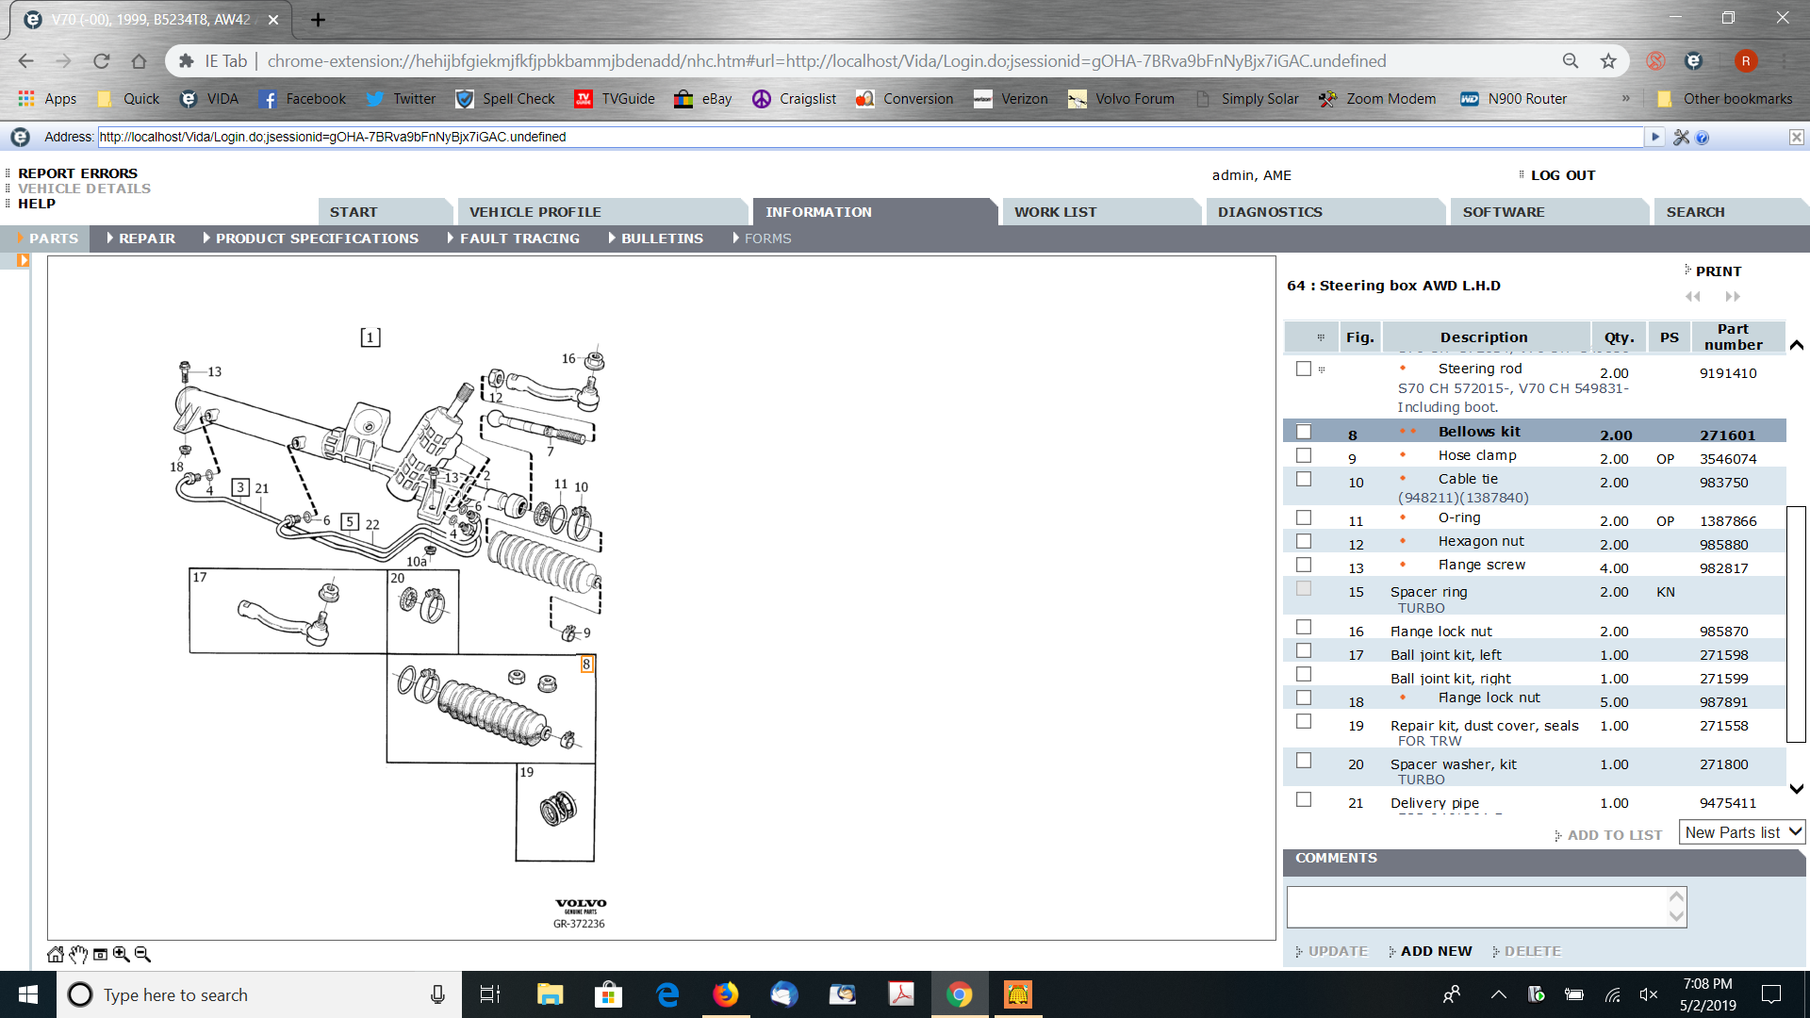
Task: Select the Flange lock nut 985870 checkbox
Action: coord(1304,627)
